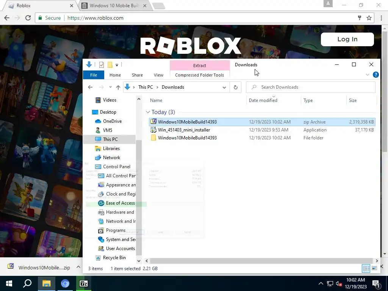The width and height of the screenshot is (388, 291).
Task: Click the New Folder quick access toolbar icon
Action: pos(110,65)
